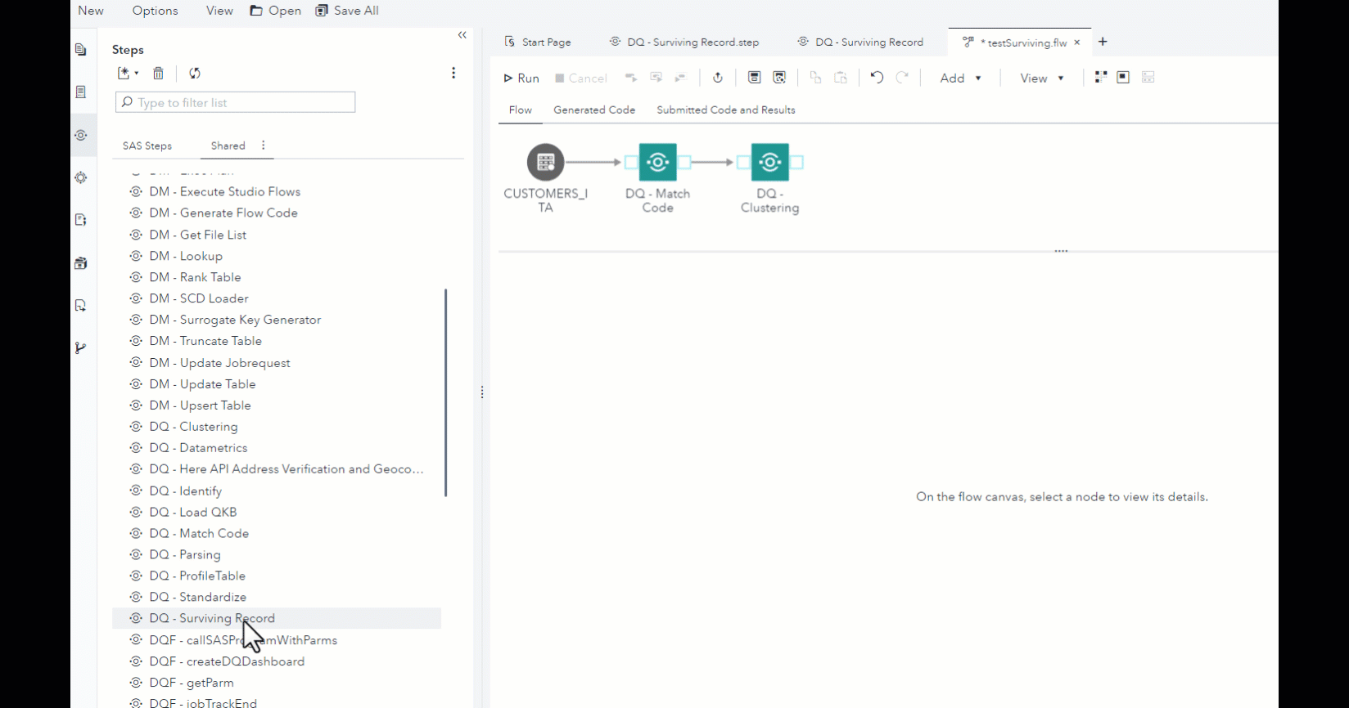Viewport: 1349px width, 708px height.
Task: Open the Options menu
Action: [x=155, y=11]
